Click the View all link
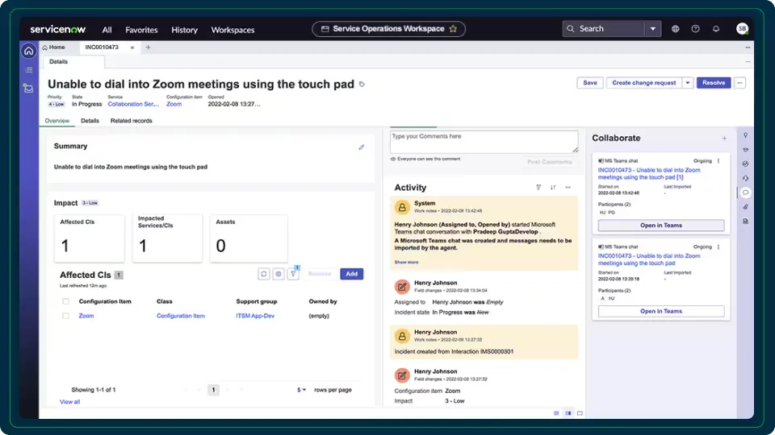Viewport: 775px width, 435px height. (69, 402)
